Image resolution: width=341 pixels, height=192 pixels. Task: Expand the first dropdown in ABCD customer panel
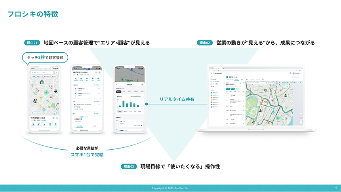coord(237,95)
